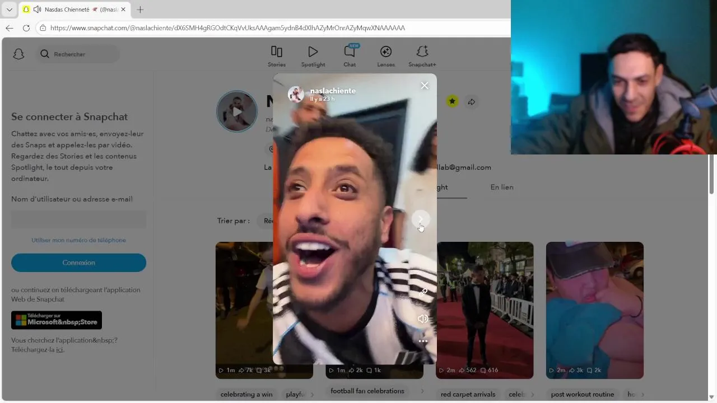
Task: Open story more options menu
Action: 423,341
